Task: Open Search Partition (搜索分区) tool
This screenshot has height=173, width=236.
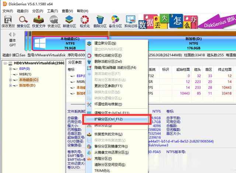Action: (23, 22)
